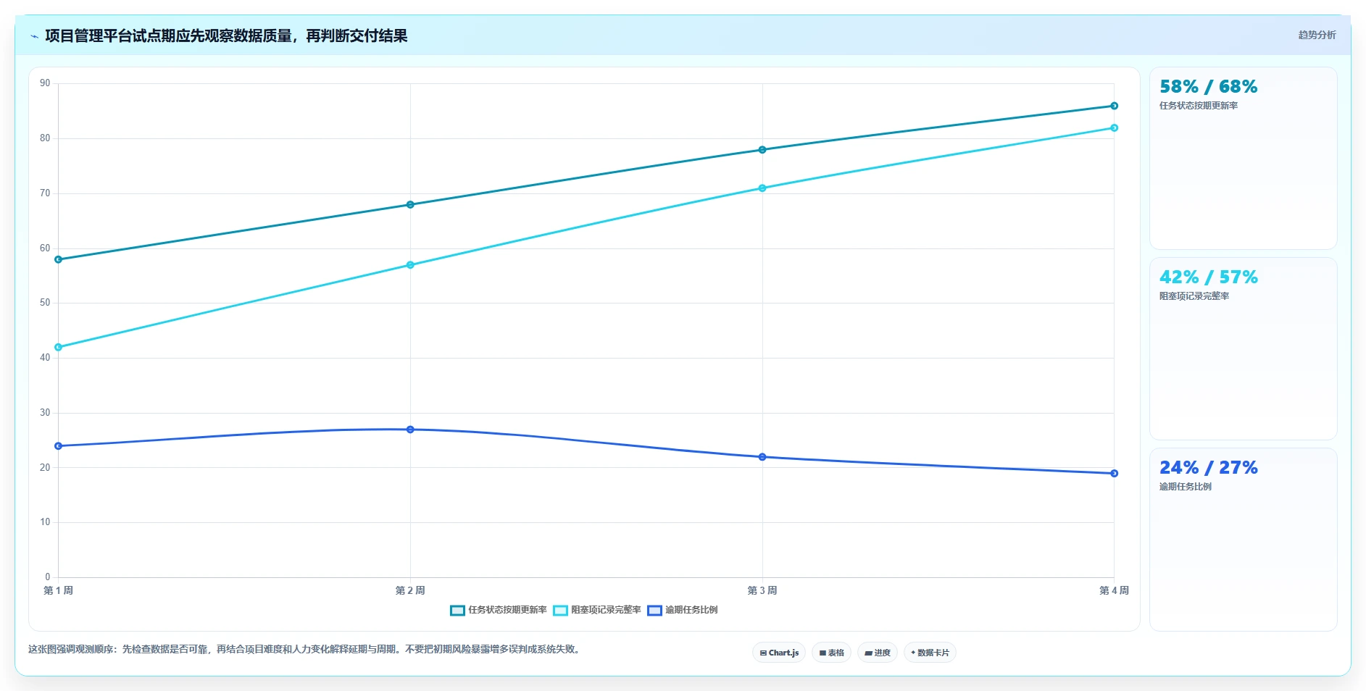This screenshot has width=1366, height=691.
Task: Click the 趋势分析 tag in the header
Action: click(x=1317, y=35)
